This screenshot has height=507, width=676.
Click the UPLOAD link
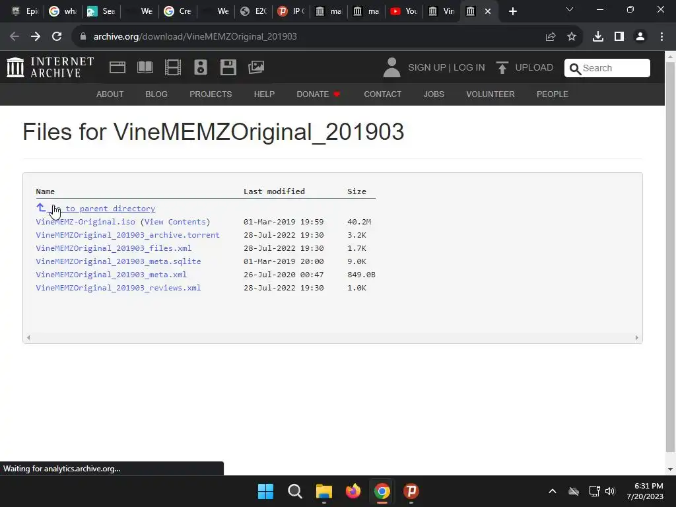pos(534,68)
